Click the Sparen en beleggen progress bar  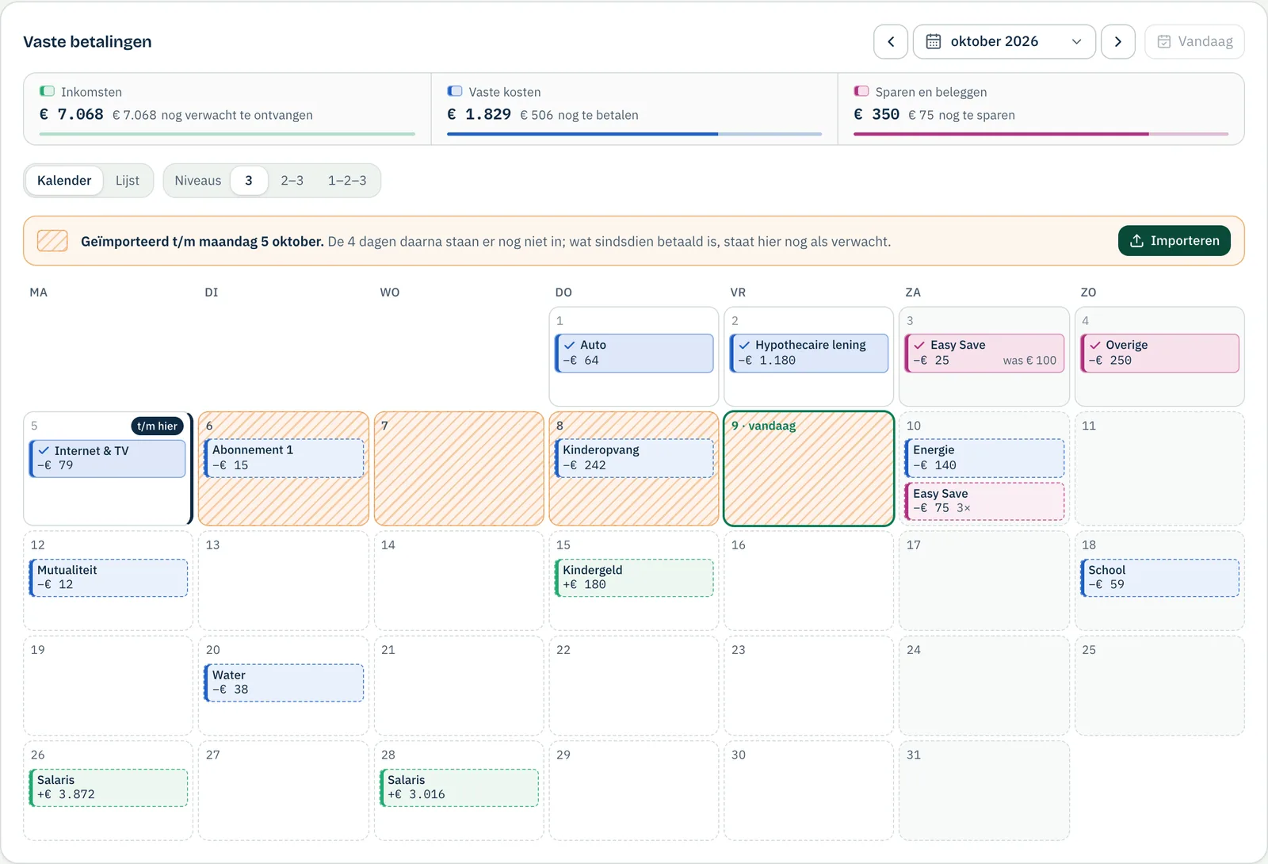pyautogui.click(x=1041, y=134)
